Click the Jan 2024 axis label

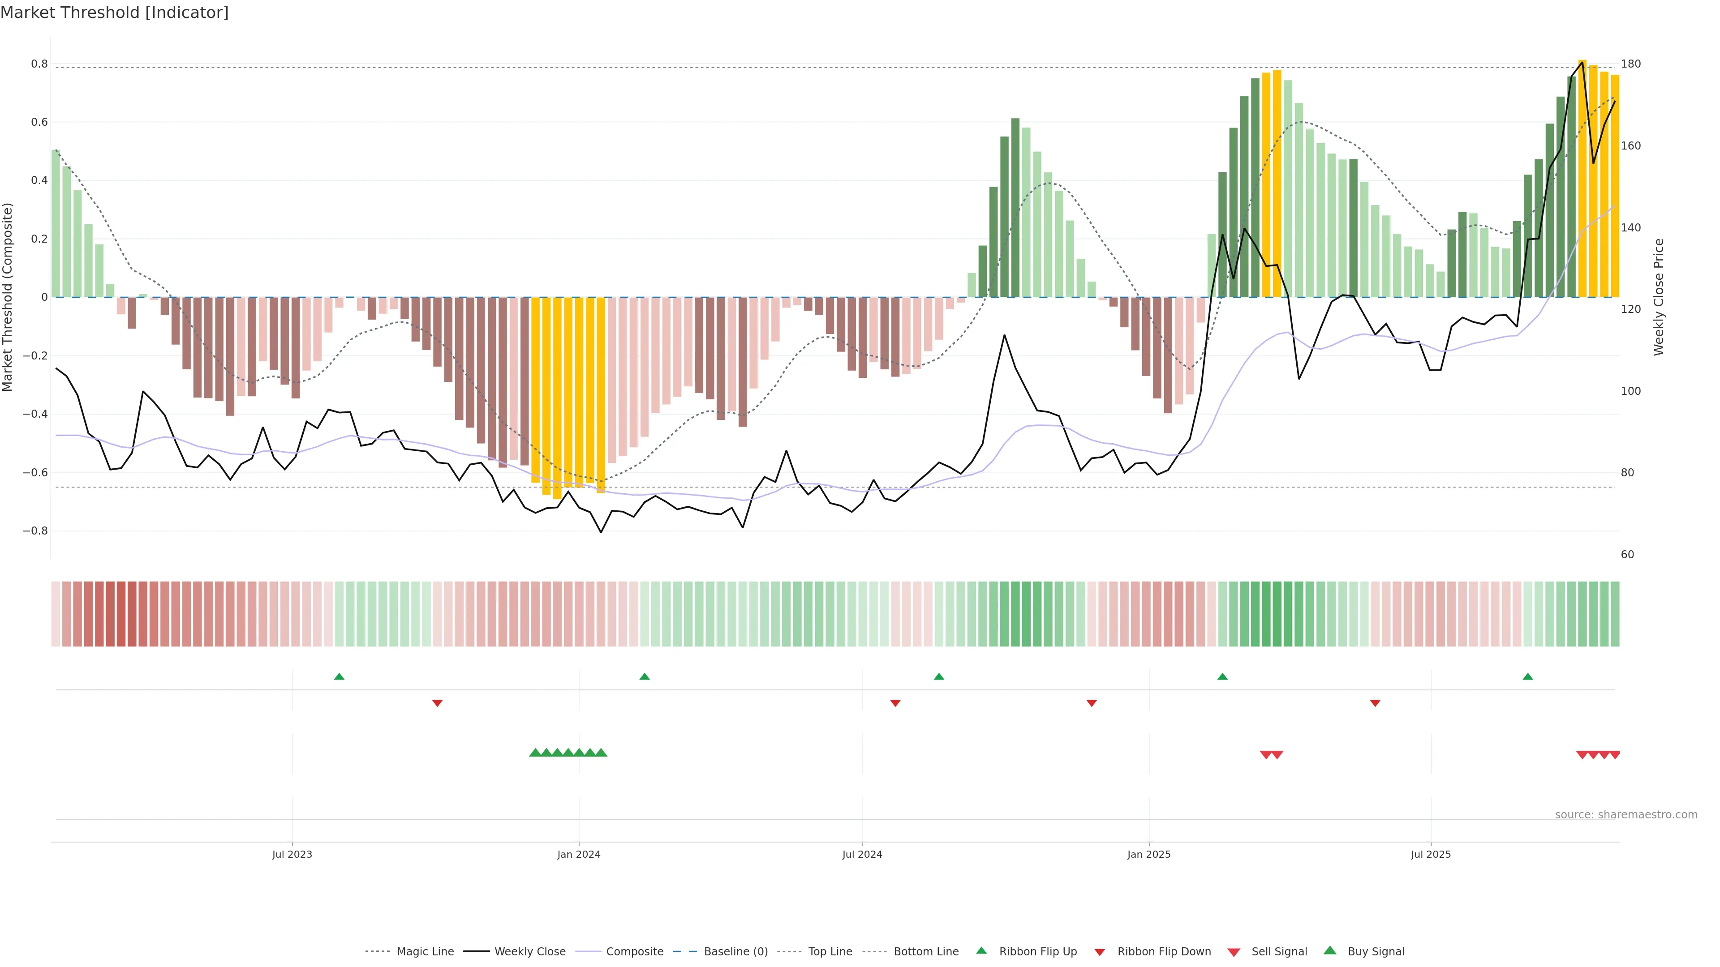tap(579, 854)
